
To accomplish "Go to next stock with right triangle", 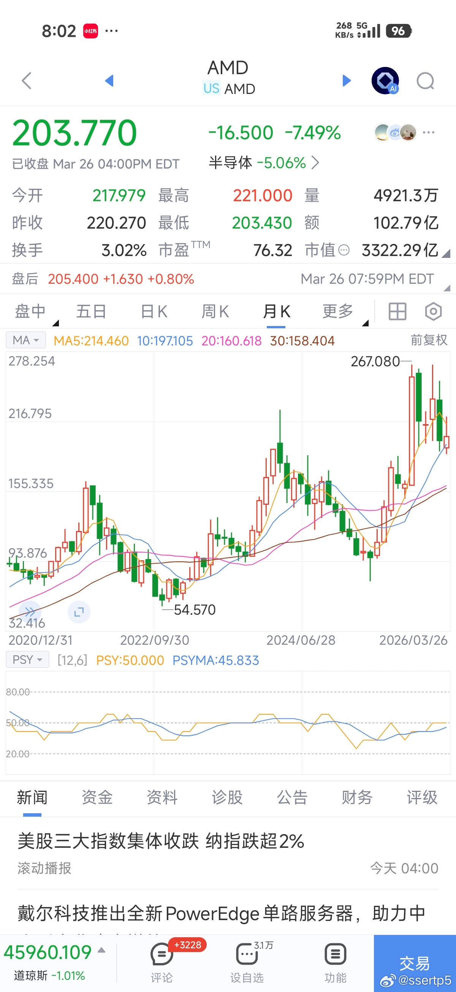I will click(347, 81).
